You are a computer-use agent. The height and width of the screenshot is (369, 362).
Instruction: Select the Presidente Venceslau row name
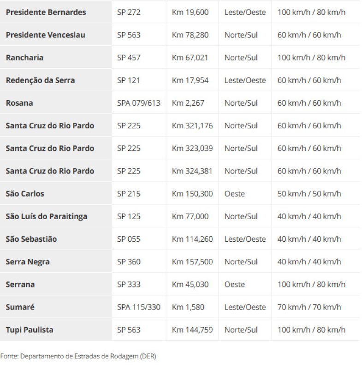45,35
